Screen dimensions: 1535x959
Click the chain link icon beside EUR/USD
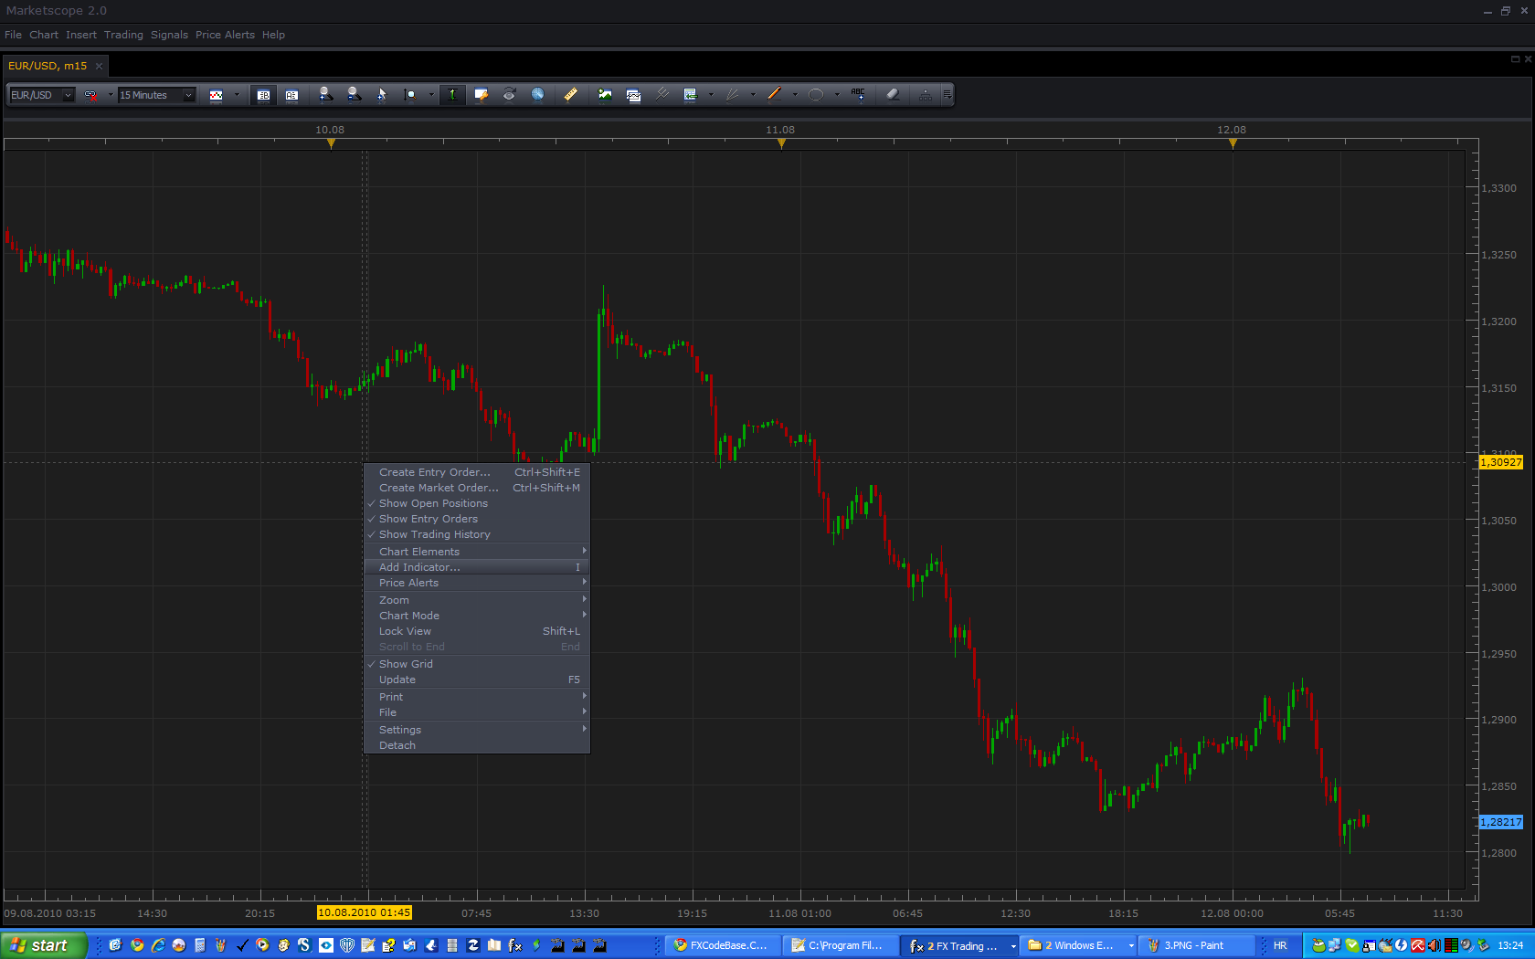90,95
